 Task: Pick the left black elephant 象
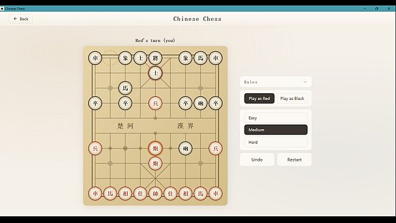click(125, 58)
